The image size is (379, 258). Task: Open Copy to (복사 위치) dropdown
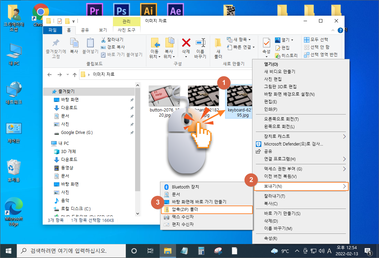pyautogui.click(x=169, y=48)
